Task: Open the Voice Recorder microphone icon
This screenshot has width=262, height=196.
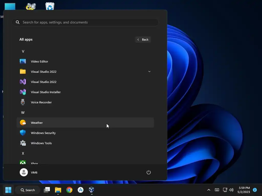Action: (x=23, y=102)
